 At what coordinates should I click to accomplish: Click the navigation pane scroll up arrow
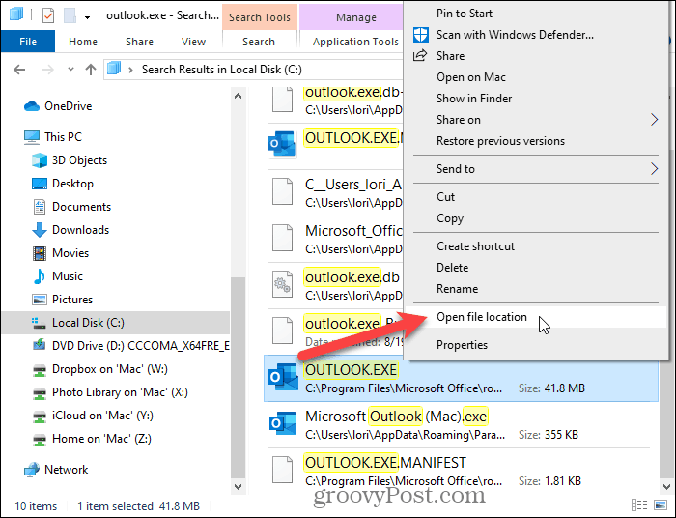point(238,96)
